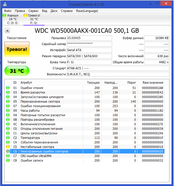
Task: Click the Буква тома field F: G:
Action: click(89, 62)
